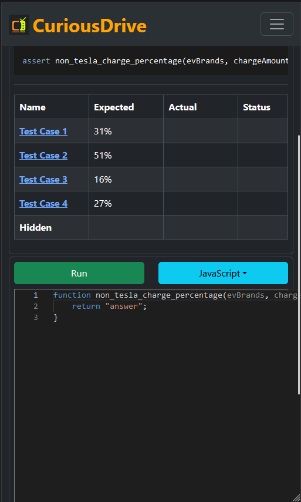Click the Status column header

point(263,107)
